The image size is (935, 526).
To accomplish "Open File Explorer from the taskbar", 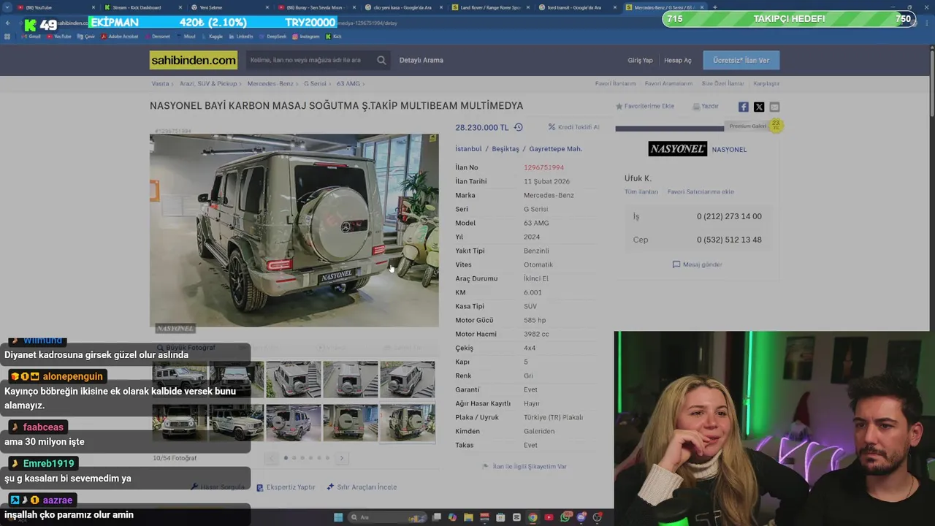I will (468, 517).
